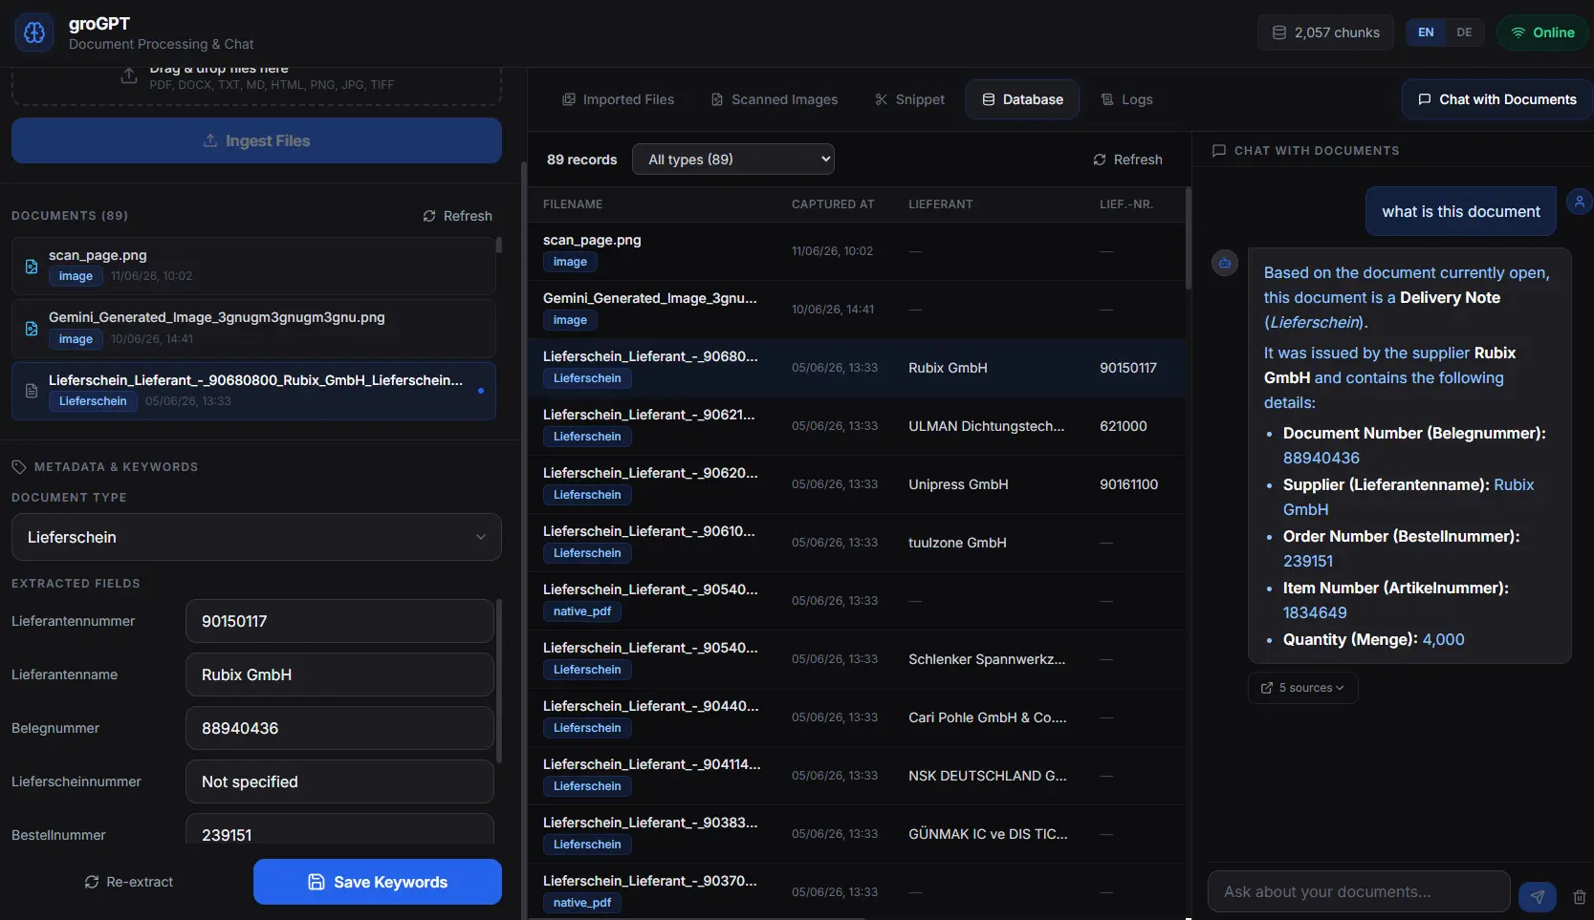Click the upload icon in drop zone

pyautogui.click(x=129, y=75)
